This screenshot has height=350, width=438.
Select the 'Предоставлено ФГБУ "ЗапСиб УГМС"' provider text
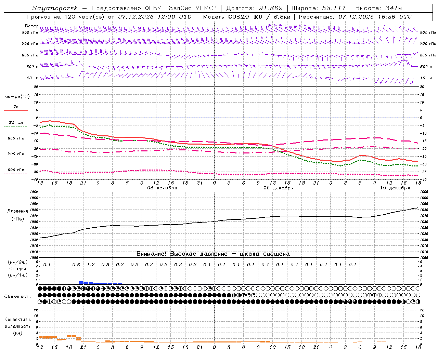pyautogui.click(x=154, y=8)
